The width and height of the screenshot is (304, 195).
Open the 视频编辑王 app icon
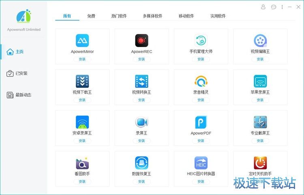260,40
